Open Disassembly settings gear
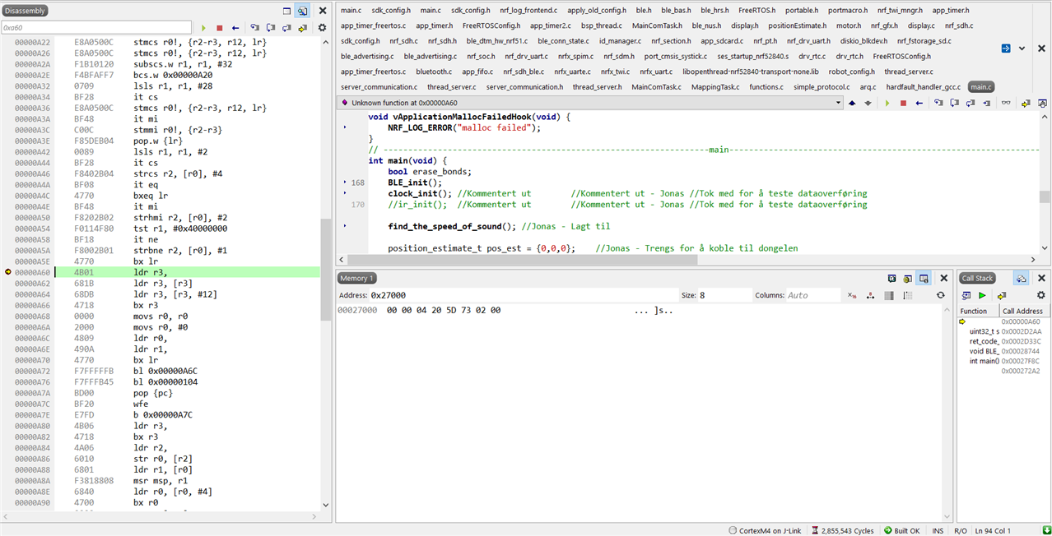 322,28
